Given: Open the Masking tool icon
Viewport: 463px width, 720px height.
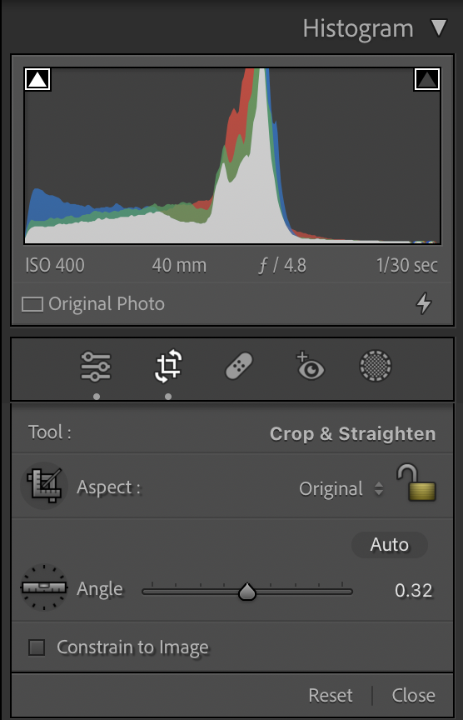Looking at the screenshot, I should click(376, 366).
